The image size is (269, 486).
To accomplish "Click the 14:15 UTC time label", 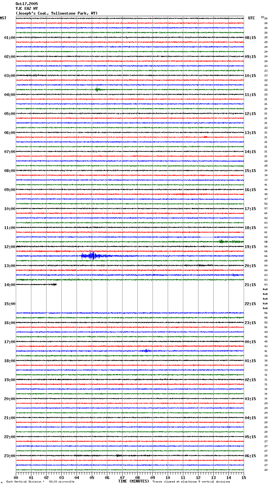I will click(x=250, y=152).
